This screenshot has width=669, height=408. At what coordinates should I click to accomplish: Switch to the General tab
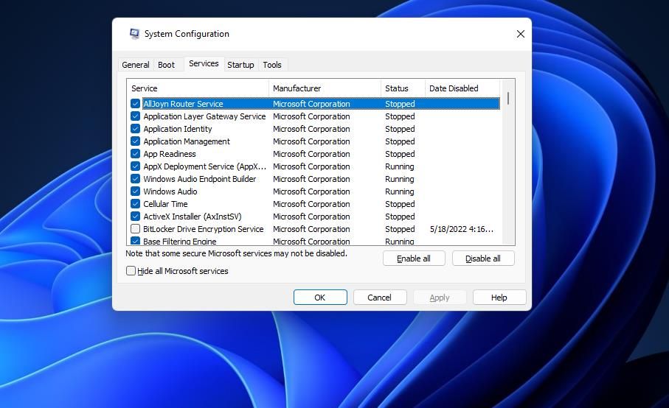136,65
